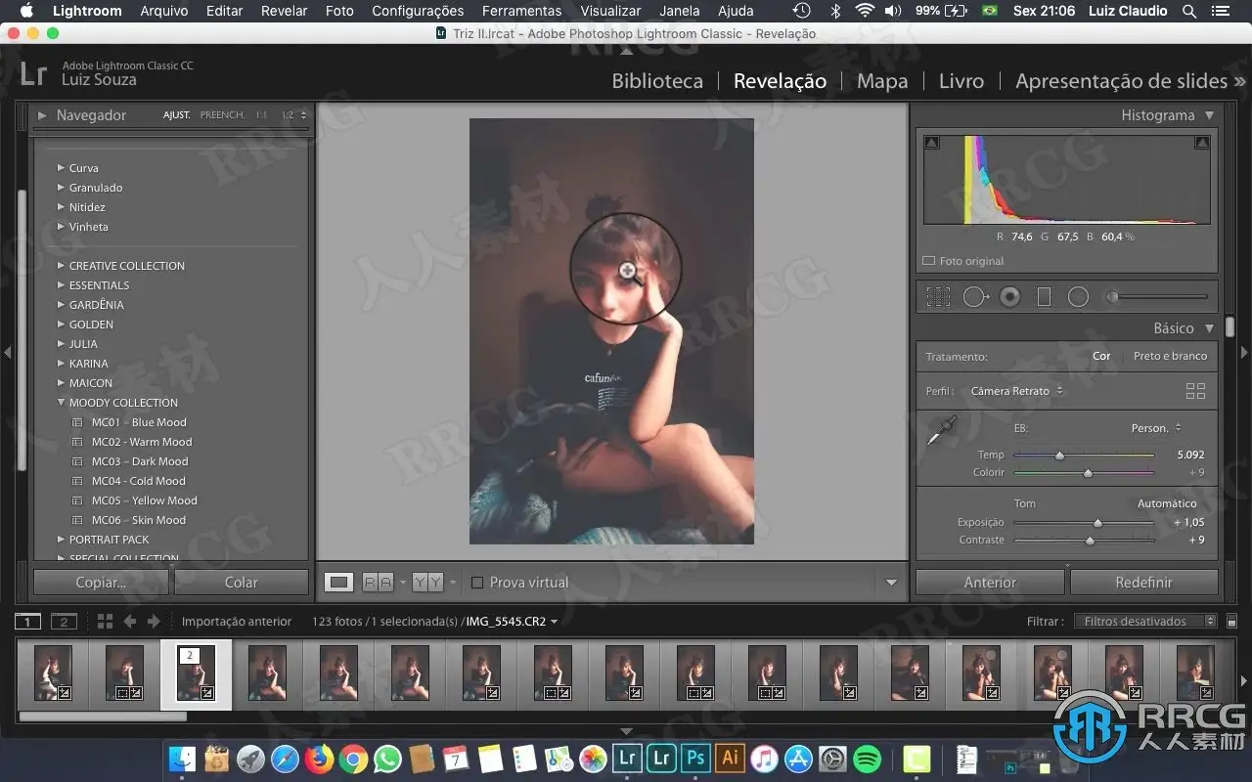Pick the white balance eyedropper tool
Viewport: 1252px width, 782px height.
coord(942,430)
